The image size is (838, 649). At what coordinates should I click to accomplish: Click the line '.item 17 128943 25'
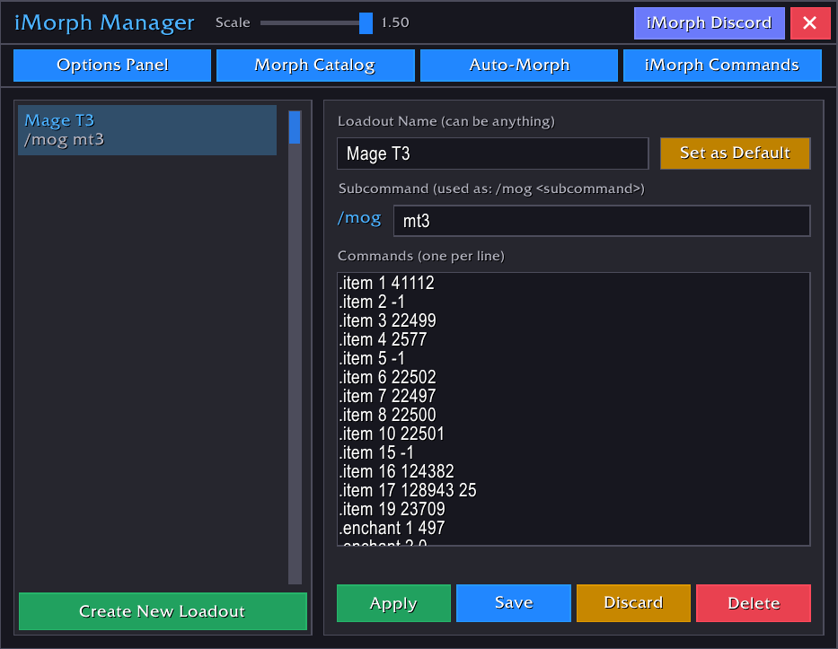(408, 490)
